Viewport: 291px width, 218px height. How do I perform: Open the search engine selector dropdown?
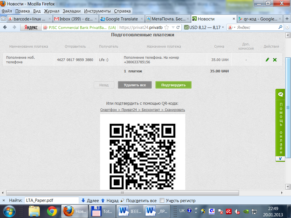(x=234, y=28)
